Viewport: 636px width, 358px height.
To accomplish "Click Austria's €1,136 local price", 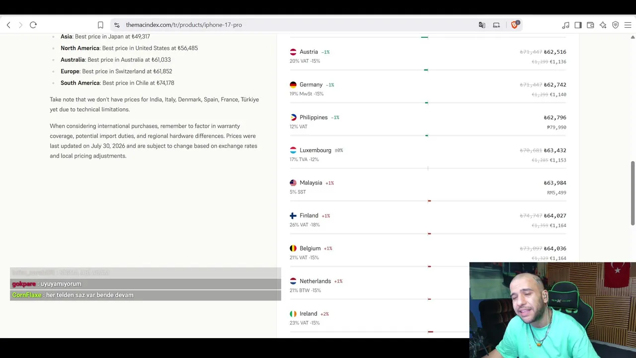I will (558, 62).
